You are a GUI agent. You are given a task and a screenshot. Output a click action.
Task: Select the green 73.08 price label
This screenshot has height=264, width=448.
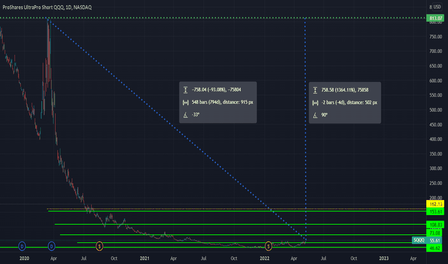pyautogui.click(x=434, y=233)
